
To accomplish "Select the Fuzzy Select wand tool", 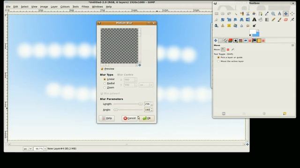I will coord(235,14).
